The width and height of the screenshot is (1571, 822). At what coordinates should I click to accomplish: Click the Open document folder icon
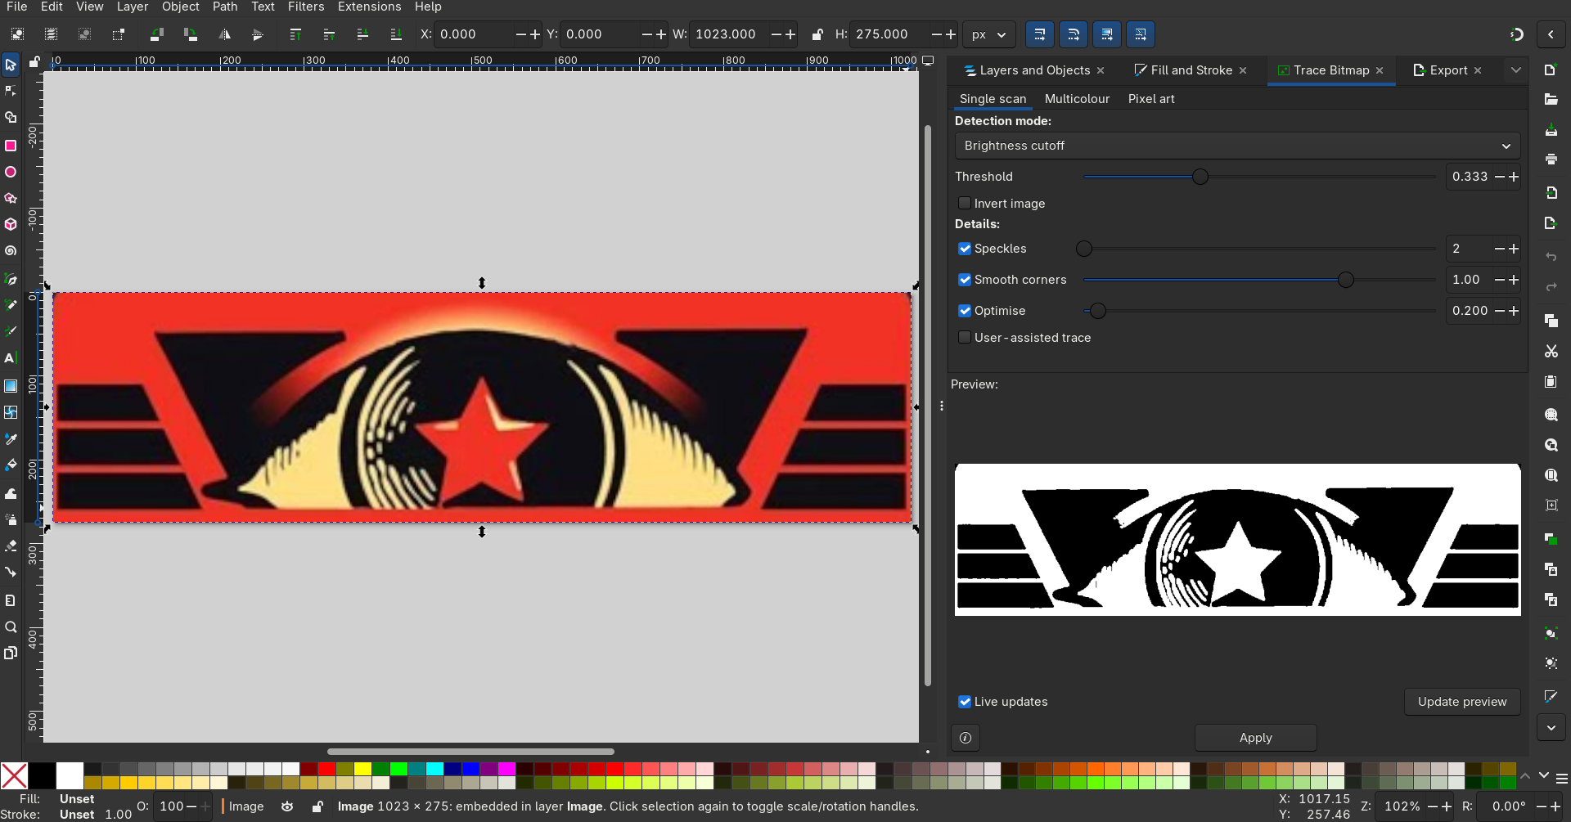tap(1551, 99)
